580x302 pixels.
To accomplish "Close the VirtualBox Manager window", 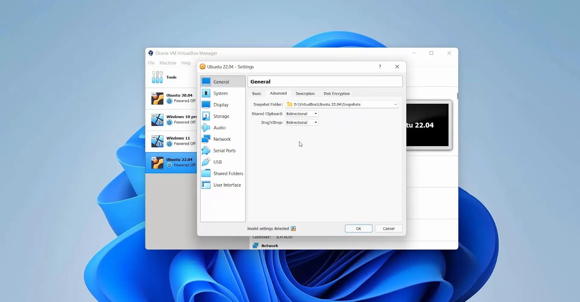I will (x=449, y=53).
